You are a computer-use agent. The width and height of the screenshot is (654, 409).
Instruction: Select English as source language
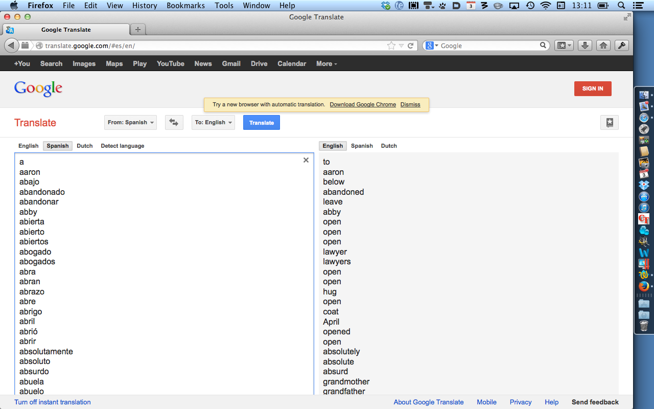[x=29, y=146]
